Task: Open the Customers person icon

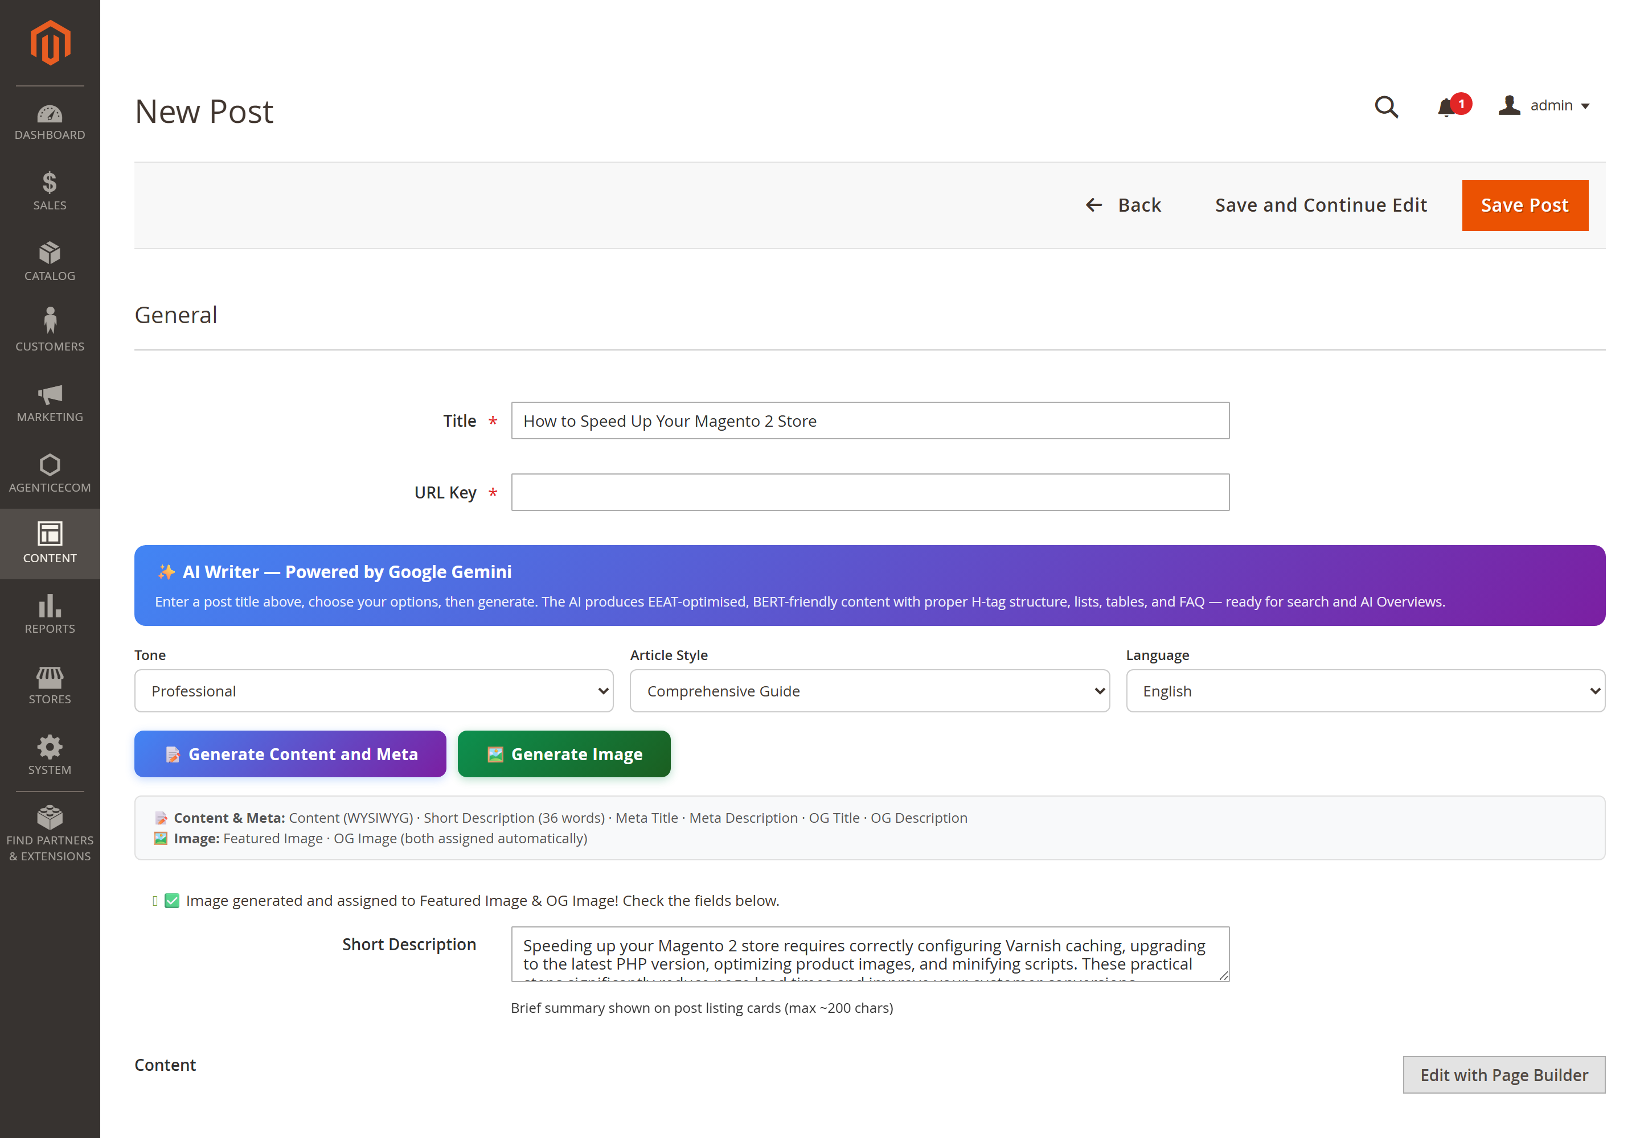Action: (x=50, y=320)
